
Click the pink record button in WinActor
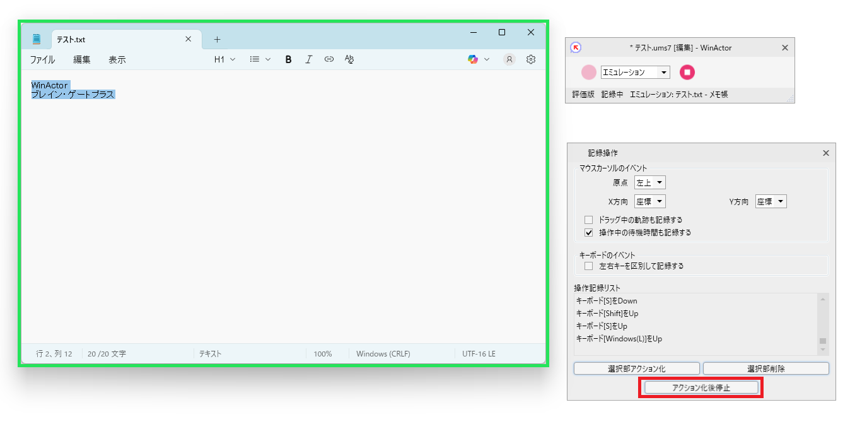click(x=589, y=73)
